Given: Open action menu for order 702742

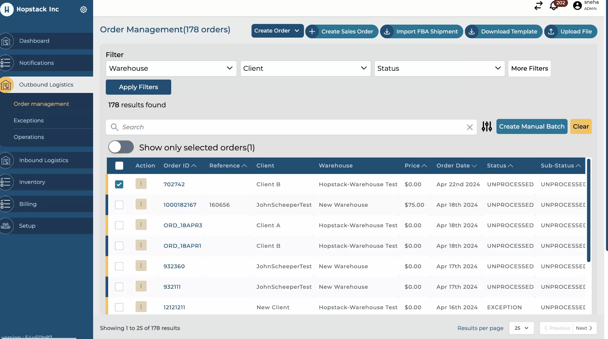Looking at the screenshot, I should pos(141,184).
